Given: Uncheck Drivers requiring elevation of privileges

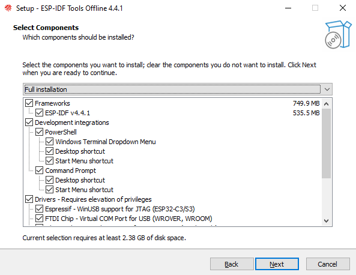Looking at the screenshot, I should [29, 199].
